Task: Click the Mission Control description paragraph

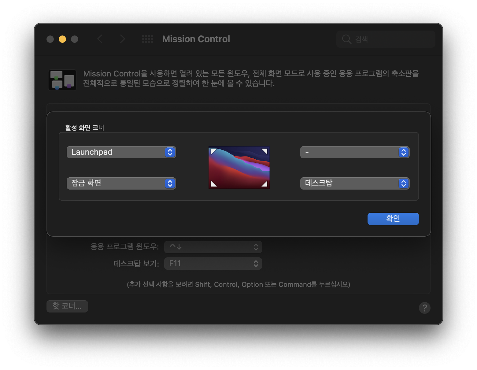Action: 251,78
